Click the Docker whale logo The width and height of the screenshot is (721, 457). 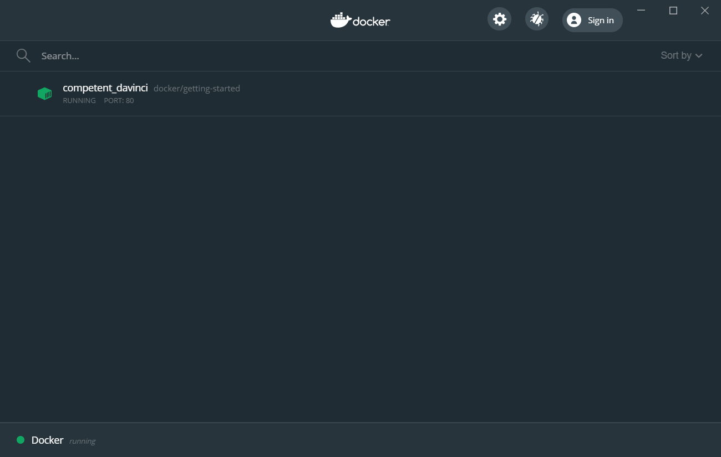point(360,20)
